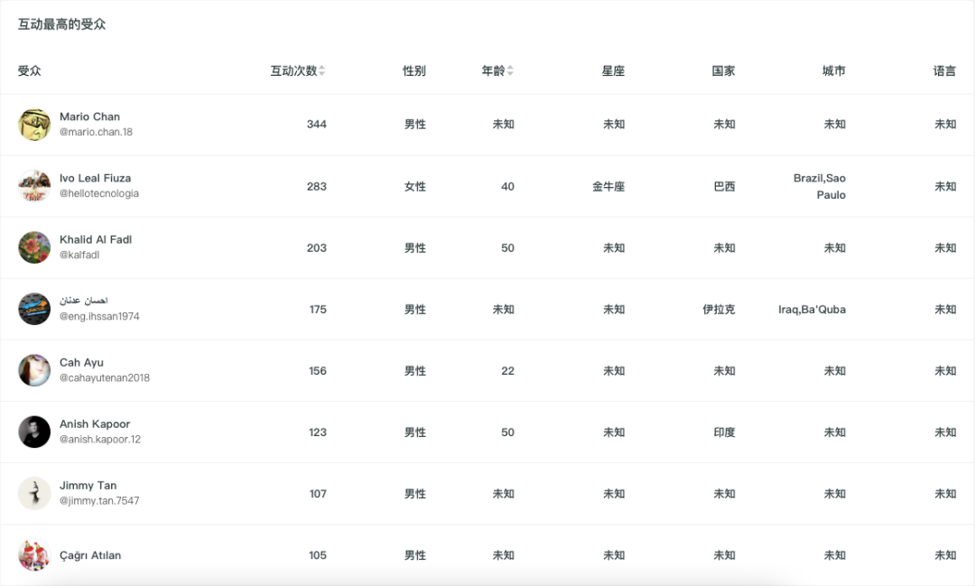Click the 国家 column header
Screen dimensions: 975x586
(723, 71)
